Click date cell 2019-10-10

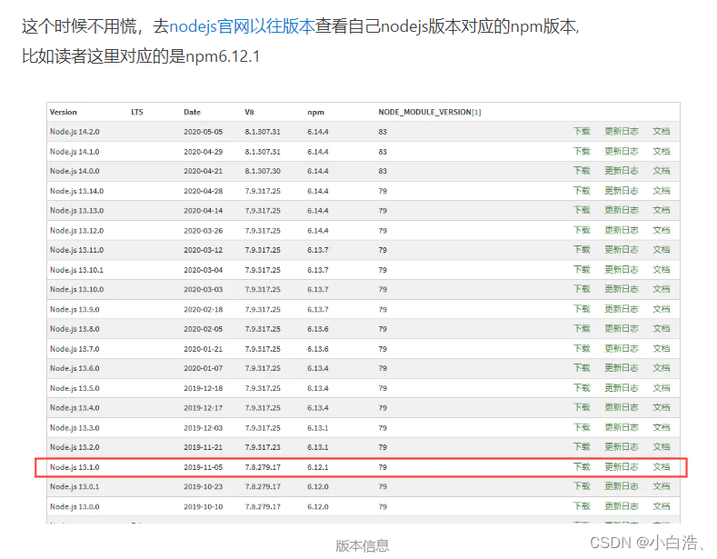pyautogui.click(x=203, y=507)
